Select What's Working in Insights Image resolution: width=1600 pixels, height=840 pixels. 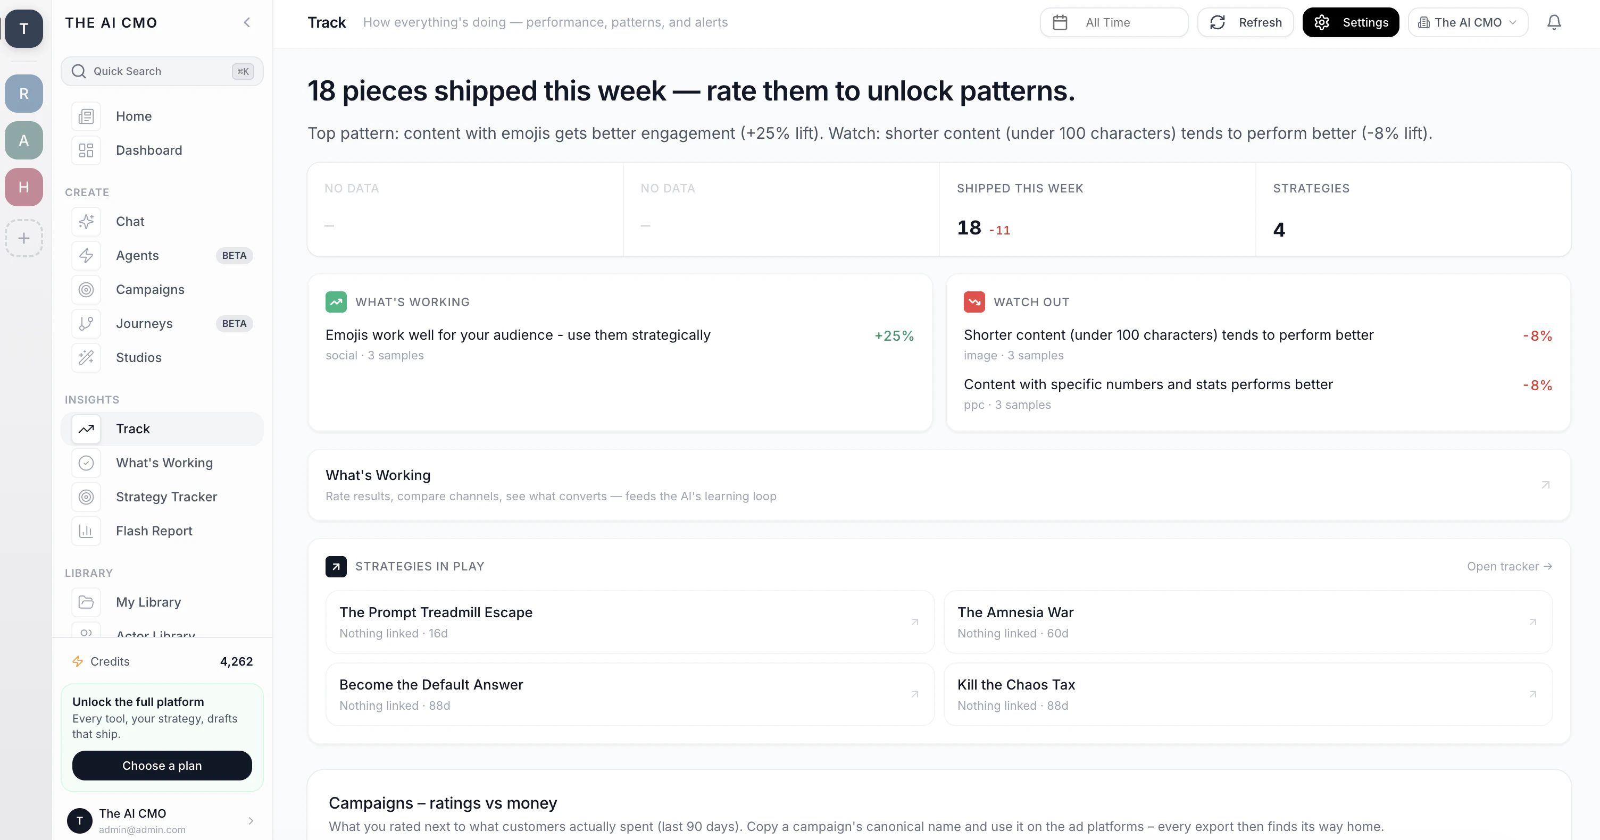(x=162, y=463)
